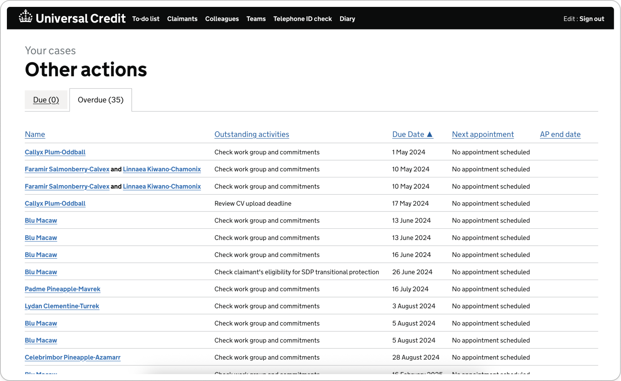Viewport: 621px width, 381px height.
Task: Click 'No appointment scheduled' in Padme Pineapple-Mavrek row
Action: (491, 289)
